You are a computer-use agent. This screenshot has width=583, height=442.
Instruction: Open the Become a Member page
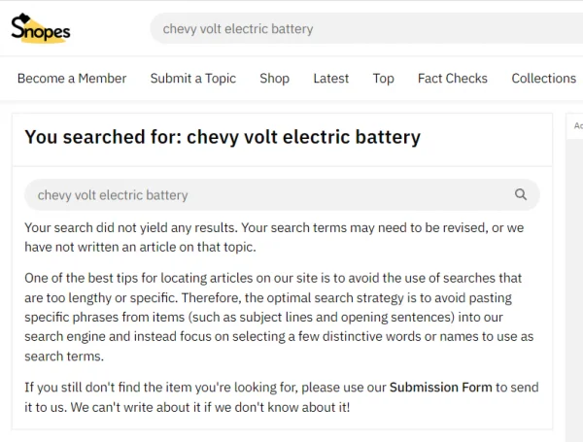(72, 79)
